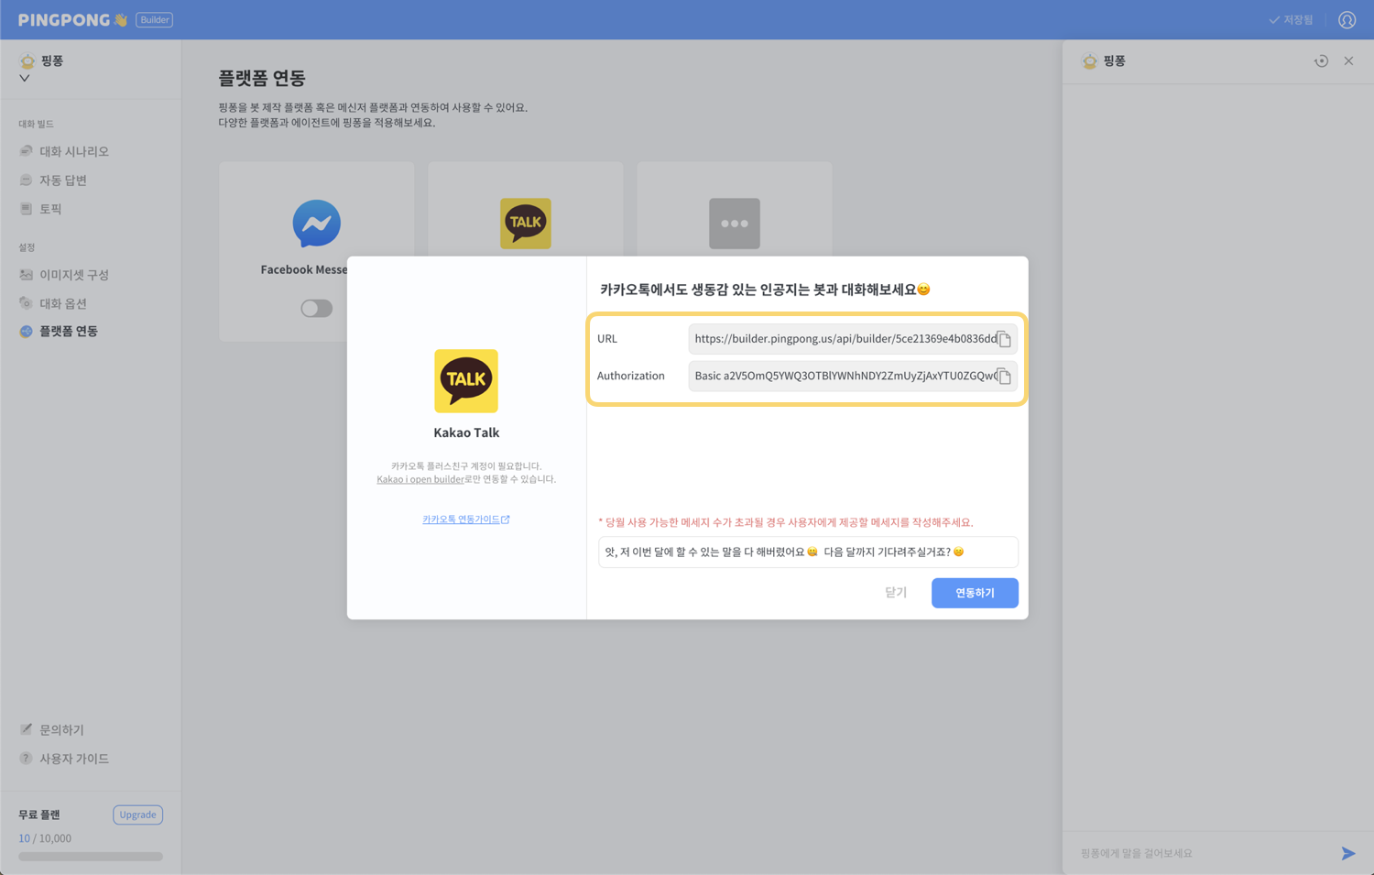This screenshot has width=1374, height=875.
Task: Click the Kakao Talk logo in dialog
Action: [x=466, y=381]
